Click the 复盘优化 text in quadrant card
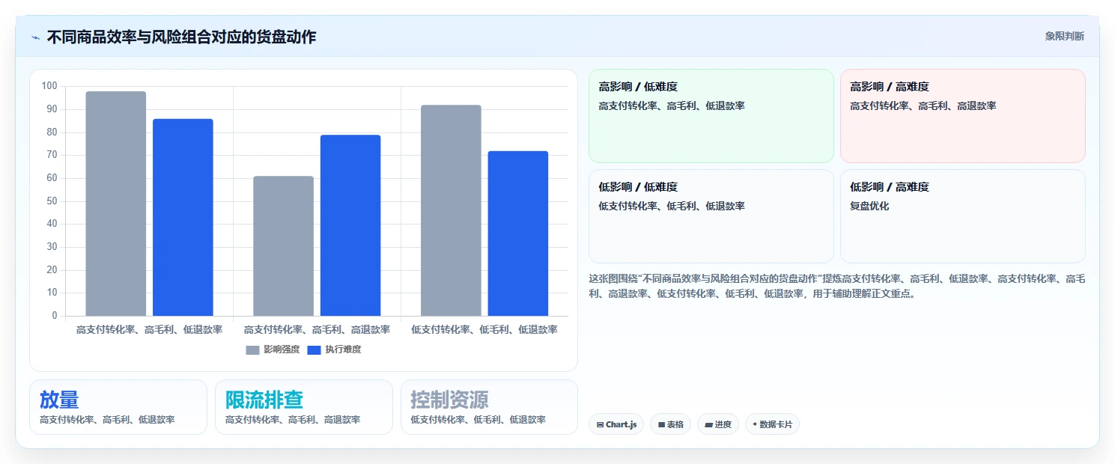The width and height of the screenshot is (1115, 464). pos(869,206)
